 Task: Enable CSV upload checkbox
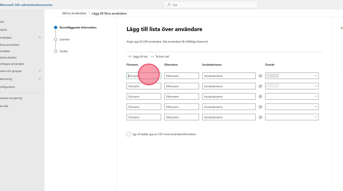click(129, 134)
